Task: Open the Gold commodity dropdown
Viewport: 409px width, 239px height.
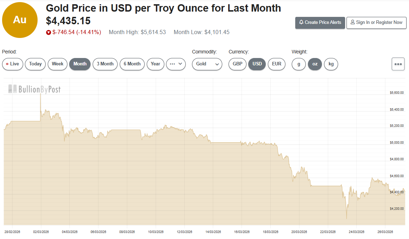Action: (207, 64)
